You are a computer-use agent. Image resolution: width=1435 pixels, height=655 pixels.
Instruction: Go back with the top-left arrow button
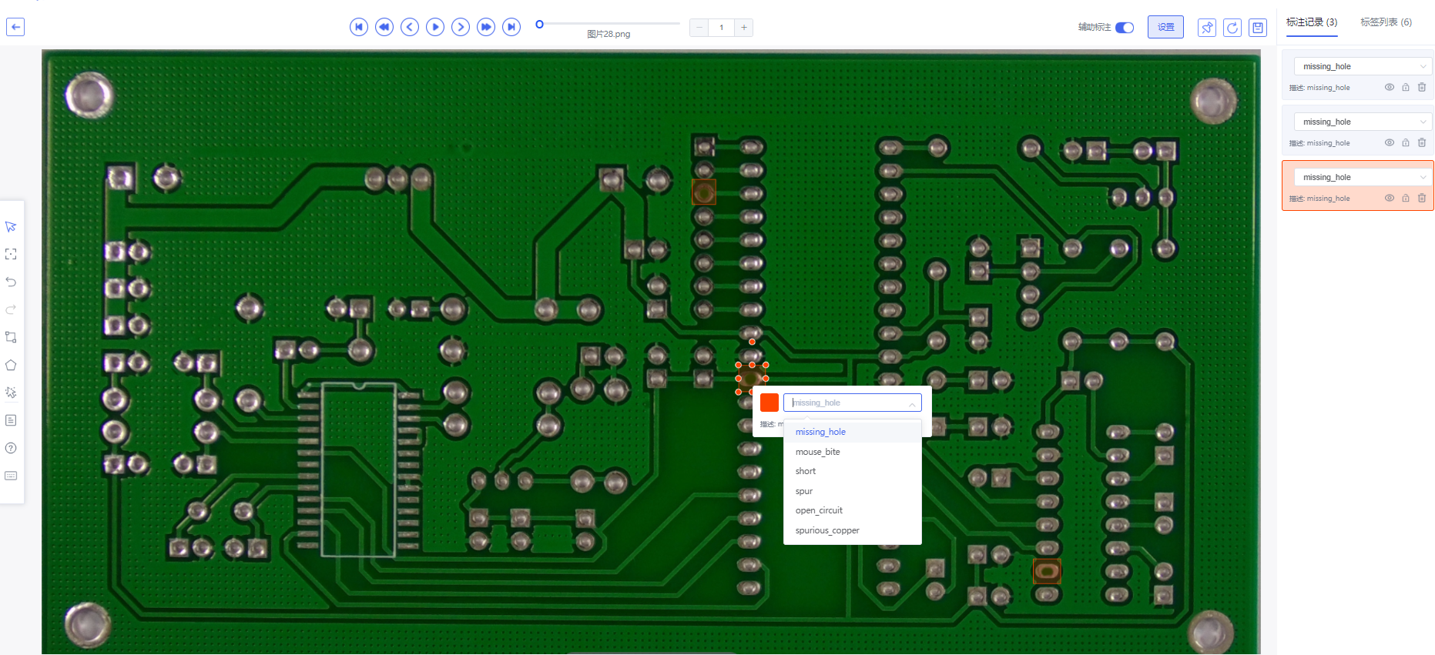15,27
